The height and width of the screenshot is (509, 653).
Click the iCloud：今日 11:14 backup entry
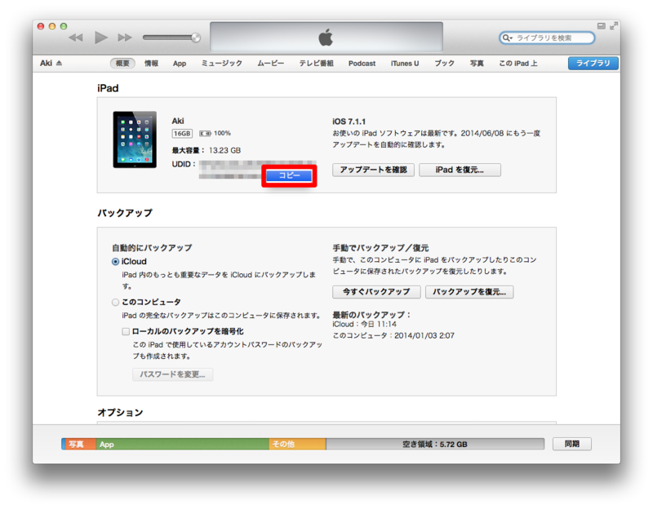(x=364, y=324)
